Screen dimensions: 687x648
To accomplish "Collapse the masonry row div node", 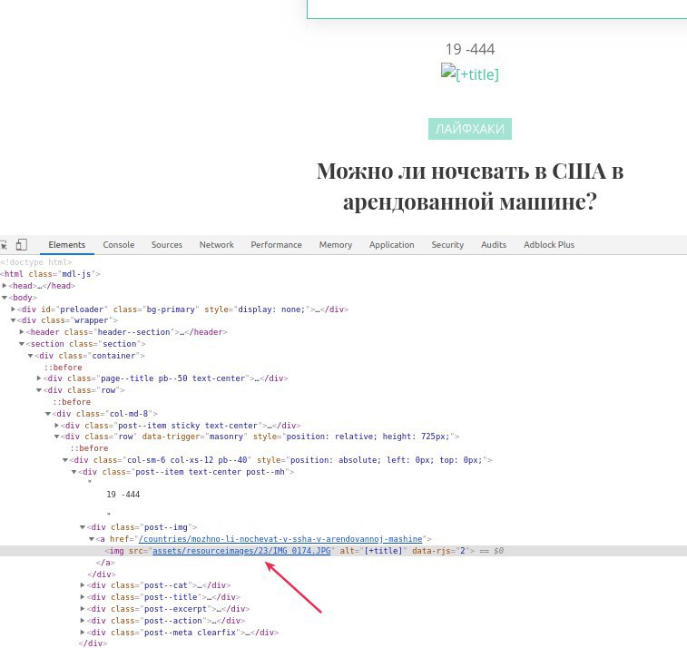I will pos(57,437).
